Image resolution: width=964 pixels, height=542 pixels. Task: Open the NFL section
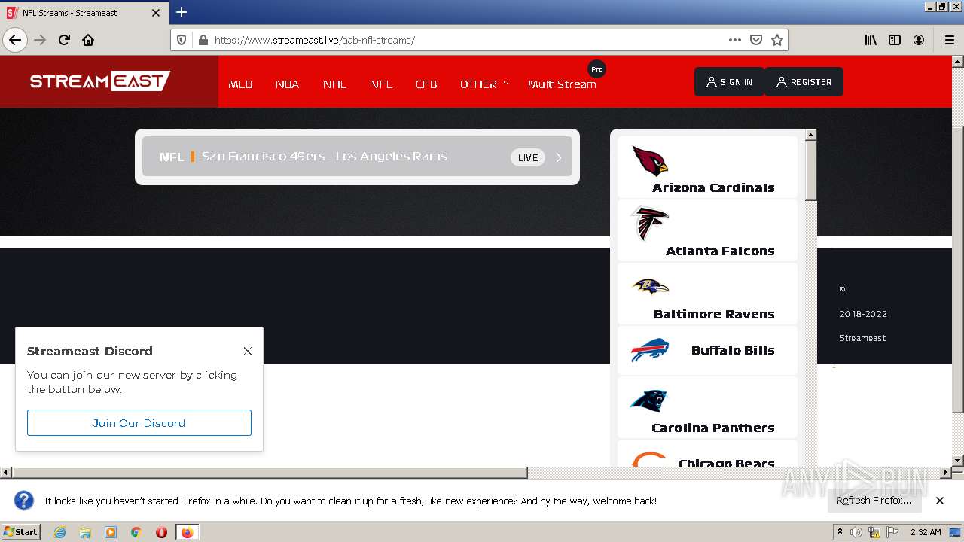381,84
